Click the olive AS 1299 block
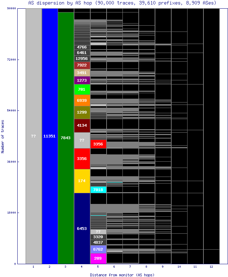The width and height of the screenshot is (228, 277). [x=82, y=113]
